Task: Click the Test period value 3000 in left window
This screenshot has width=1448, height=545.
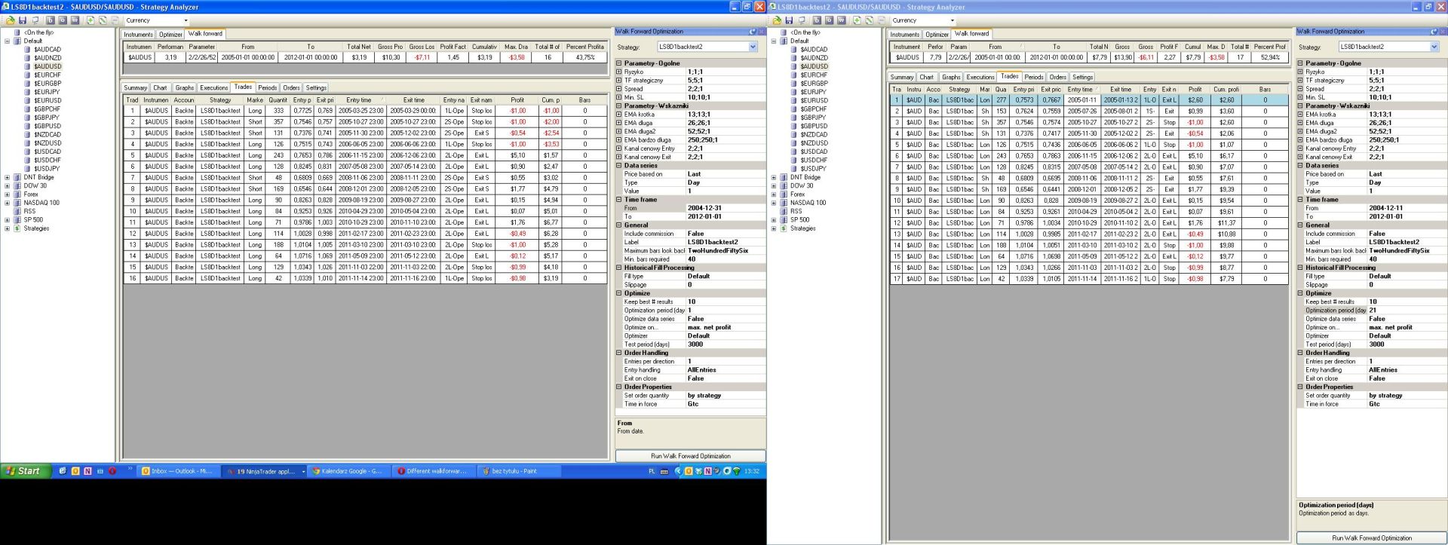Action: tap(724, 344)
